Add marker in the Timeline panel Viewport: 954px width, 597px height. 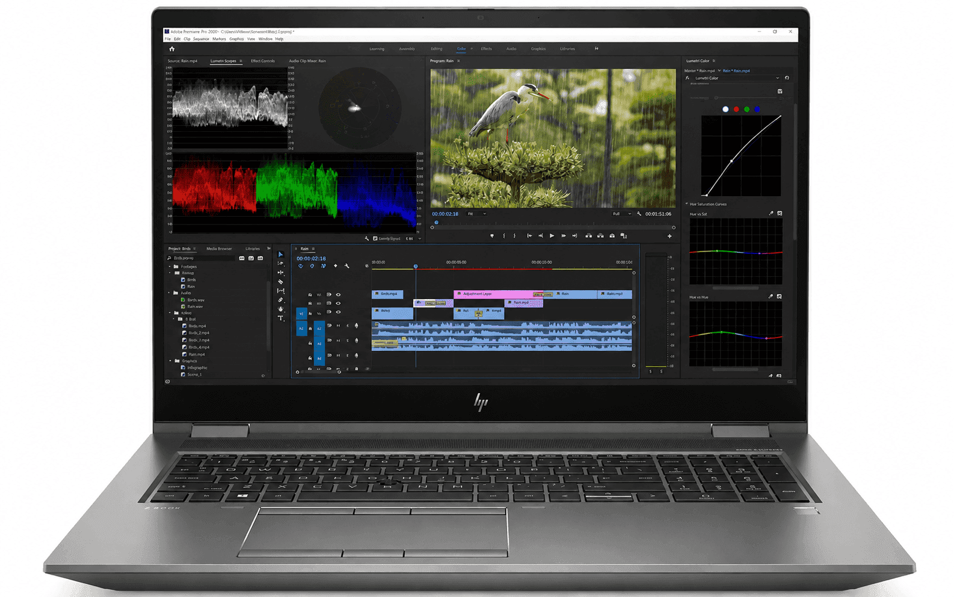point(336,266)
